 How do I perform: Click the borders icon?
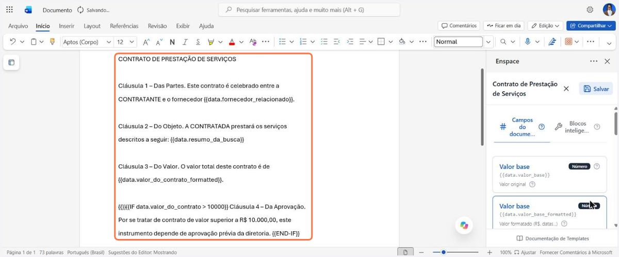tap(381, 42)
